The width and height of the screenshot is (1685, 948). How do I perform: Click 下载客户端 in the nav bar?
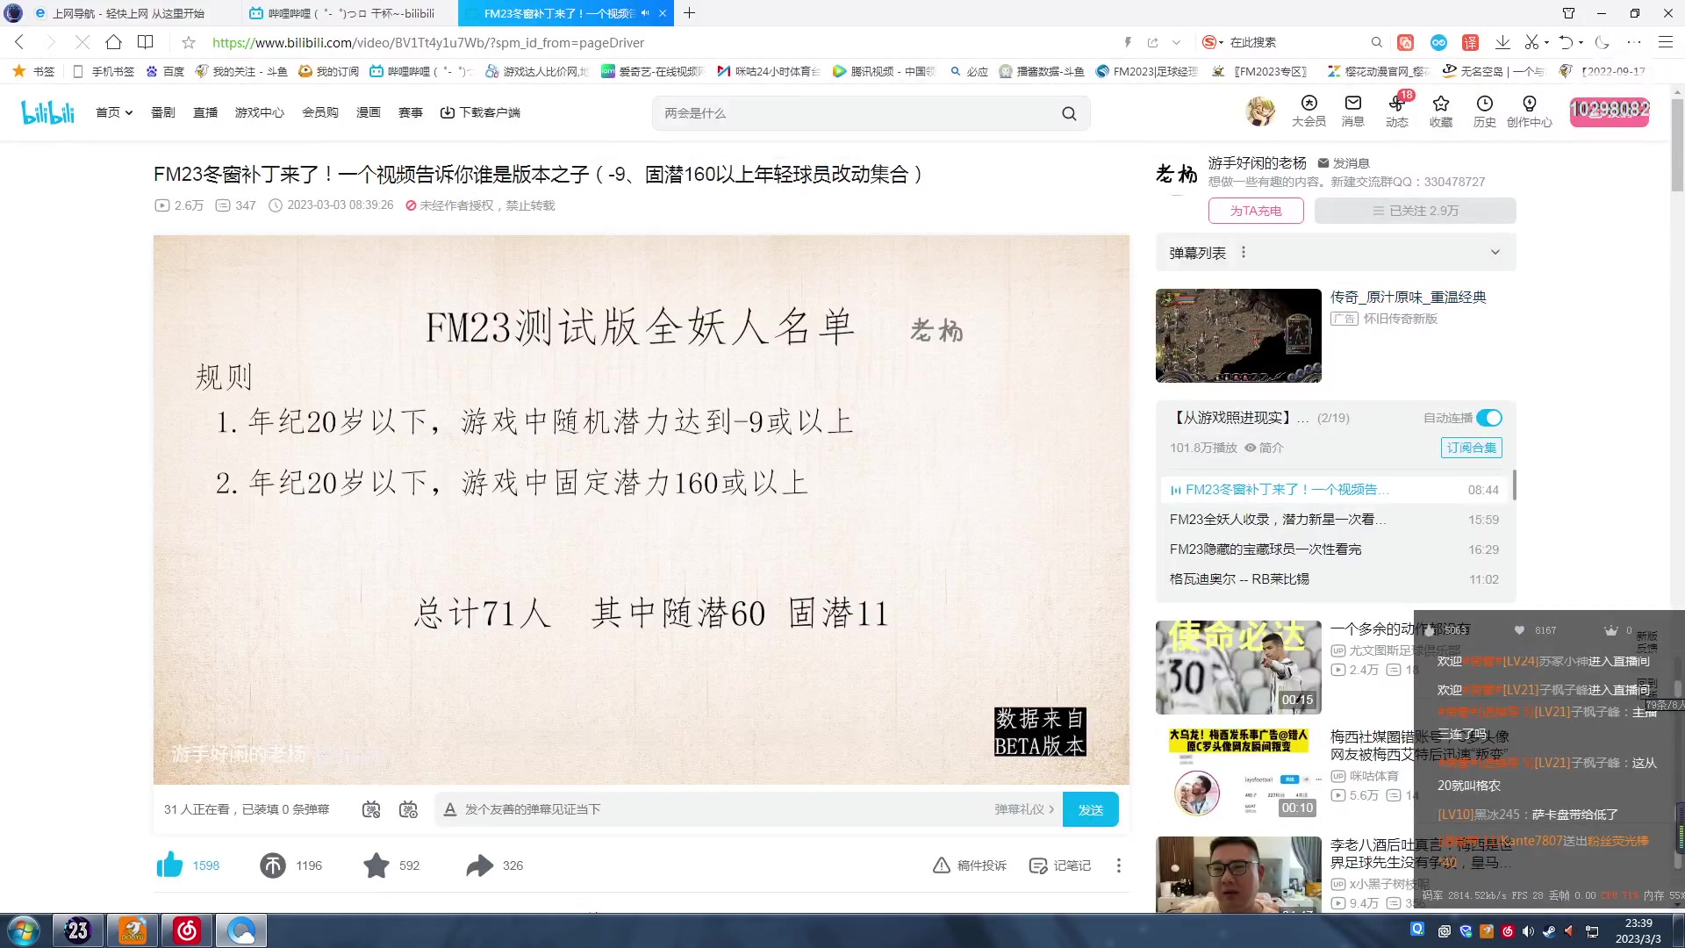(480, 112)
